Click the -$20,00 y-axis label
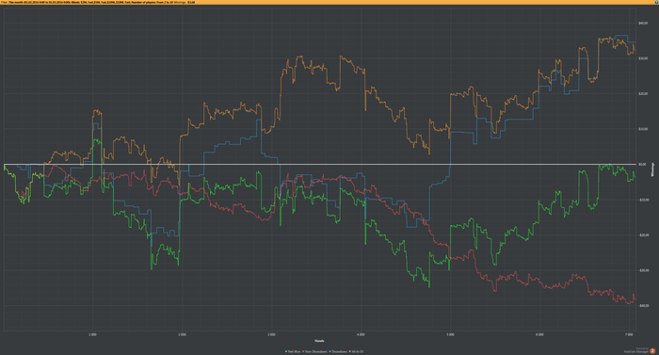 click(x=643, y=235)
